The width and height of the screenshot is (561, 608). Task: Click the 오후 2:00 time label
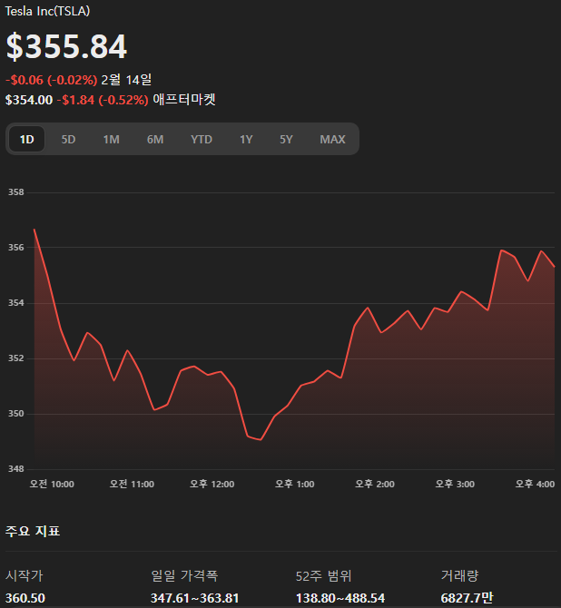375,484
